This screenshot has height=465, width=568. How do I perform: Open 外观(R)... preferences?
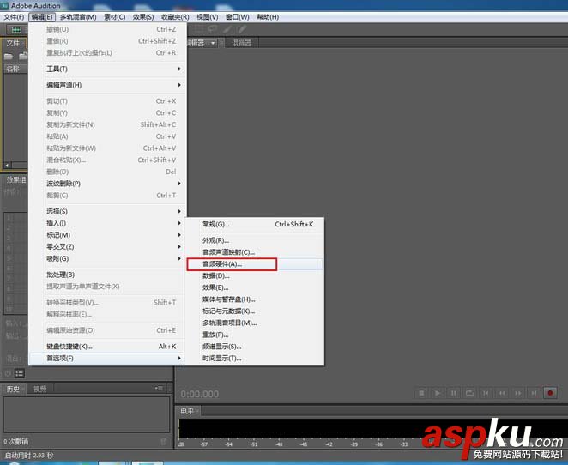click(x=254, y=240)
